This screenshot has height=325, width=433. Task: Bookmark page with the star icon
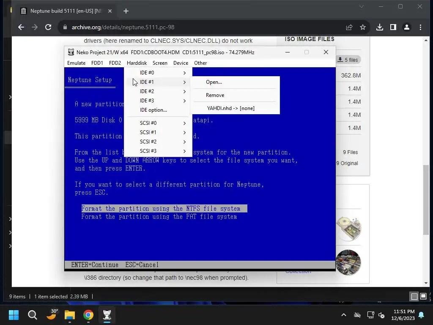[362, 27]
